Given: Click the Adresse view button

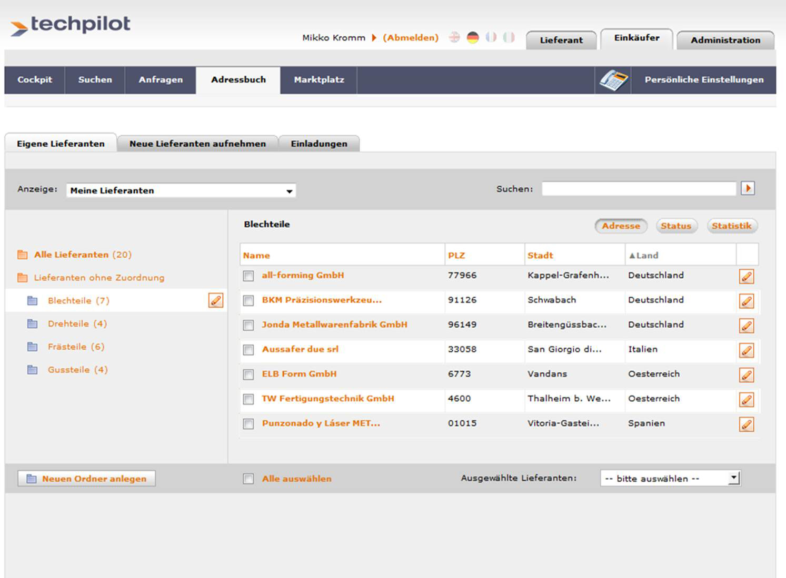Looking at the screenshot, I should pos(621,226).
